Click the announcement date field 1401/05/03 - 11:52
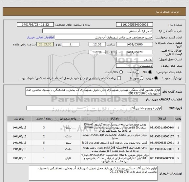Image resolution: width=189 pixels, height=182 pixels. tap(35, 25)
